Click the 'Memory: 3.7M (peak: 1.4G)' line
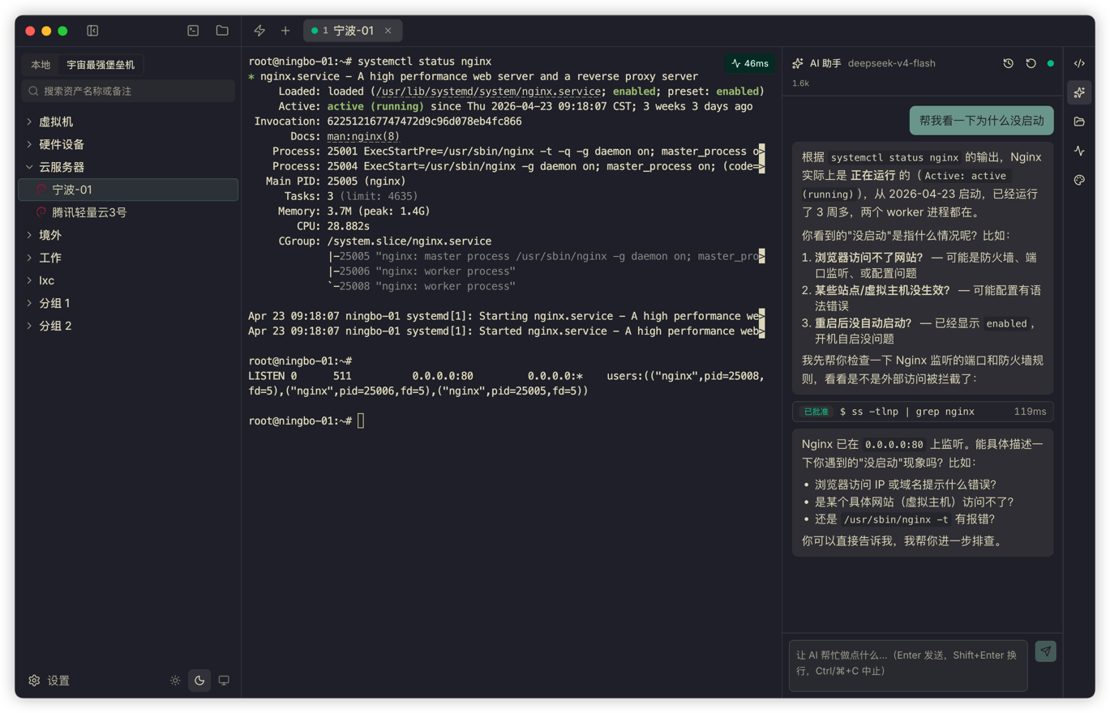1110x713 pixels. (x=354, y=211)
